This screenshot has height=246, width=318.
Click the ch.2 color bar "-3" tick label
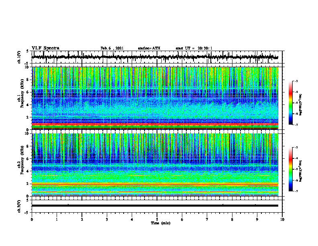296,148
